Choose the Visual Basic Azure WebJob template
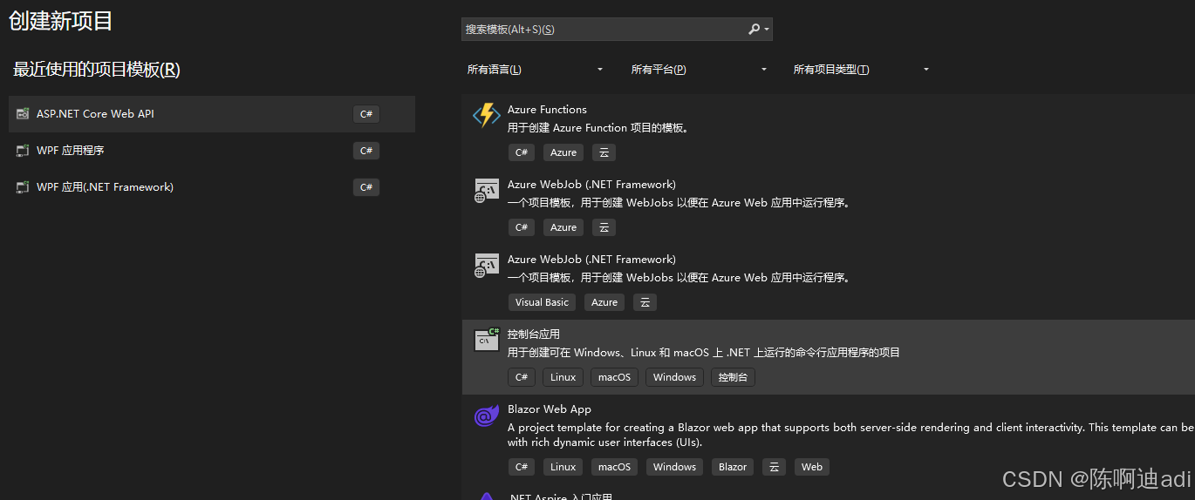 [x=829, y=281]
